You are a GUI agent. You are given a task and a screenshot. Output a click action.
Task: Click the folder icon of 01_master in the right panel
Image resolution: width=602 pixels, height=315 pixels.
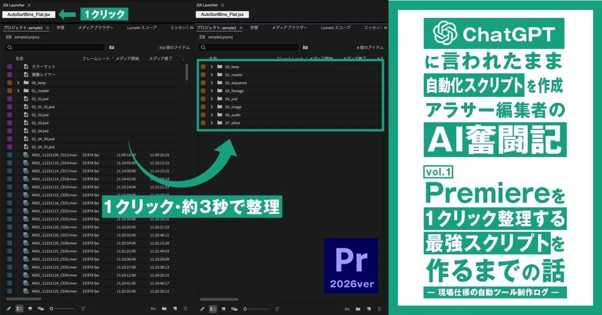[x=220, y=75]
